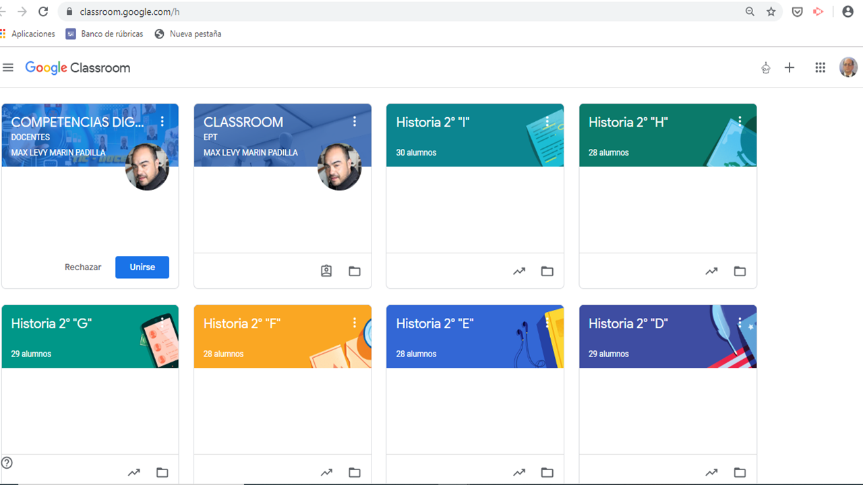Open the Banco de rúbricas bookmark
The image size is (863, 485).
[105, 34]
